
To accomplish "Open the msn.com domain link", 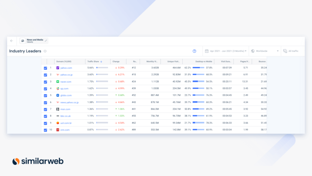I will pos(65,109).
